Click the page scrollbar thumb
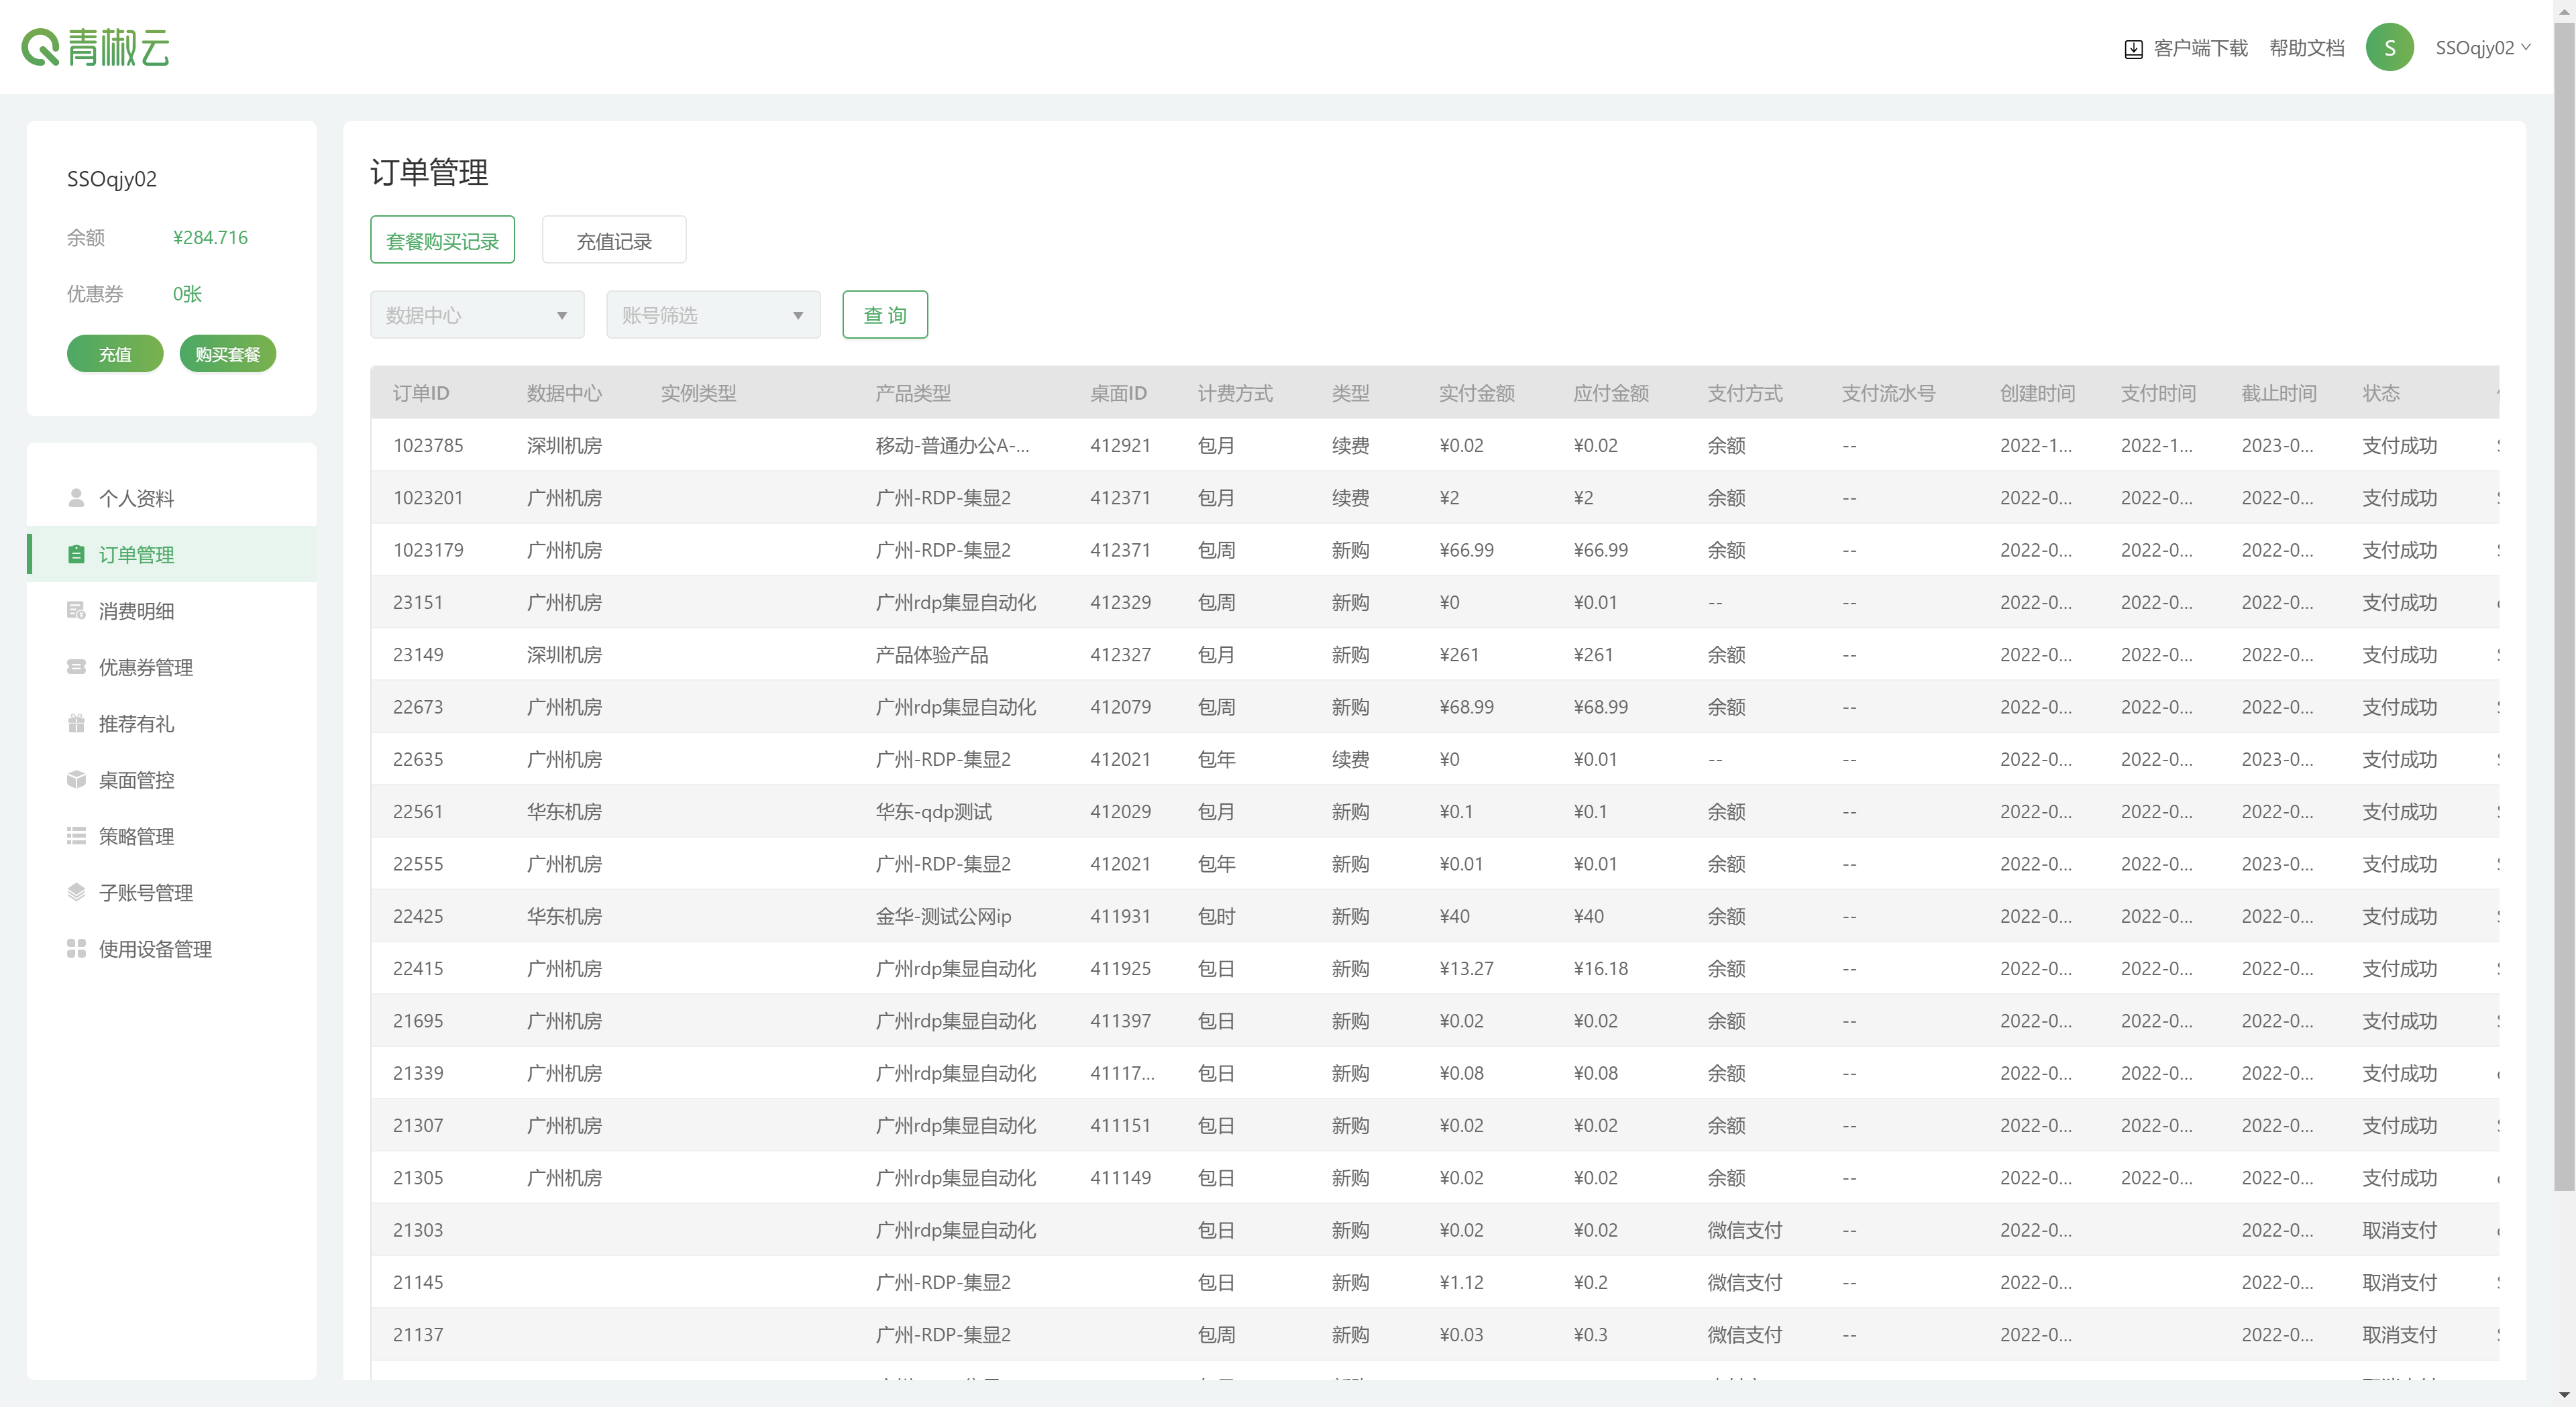 (2564, 607)
